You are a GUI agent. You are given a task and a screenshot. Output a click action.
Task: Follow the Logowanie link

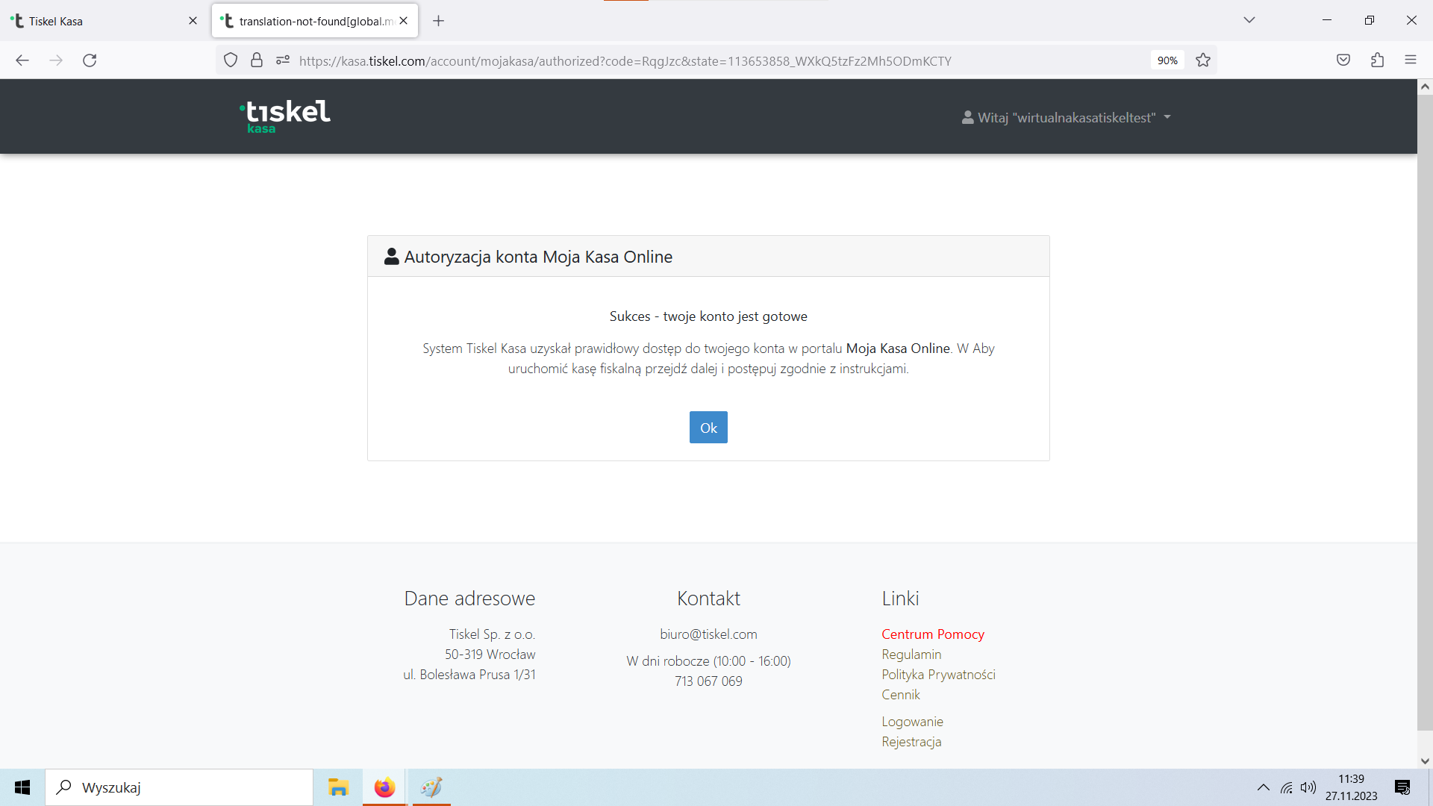[x=912, y=722]
